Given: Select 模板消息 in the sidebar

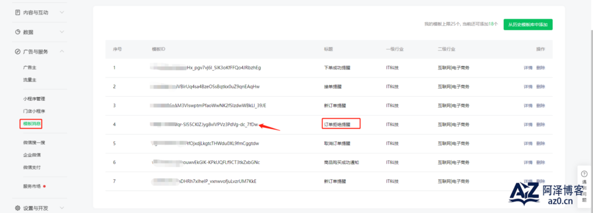Looking at the screenshot, I should (x=32, y=123).
